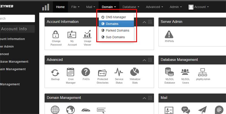The width and height of the screenshot is (226, 114).
Task: Click the earth globe icon in Domain Management
Action: (x=70, y=110)
